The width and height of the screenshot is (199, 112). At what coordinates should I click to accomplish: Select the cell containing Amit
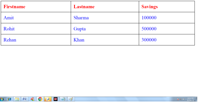tap(36, 18)
